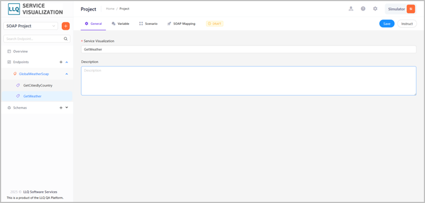Click the Schemas section icon
Viewport: 425px width, 203px height.
pos(9,108)
